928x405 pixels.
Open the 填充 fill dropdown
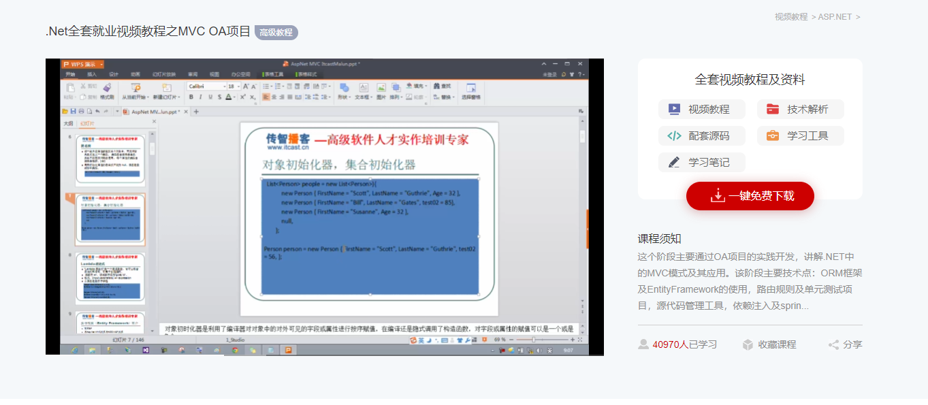click(x=416, y=86)
